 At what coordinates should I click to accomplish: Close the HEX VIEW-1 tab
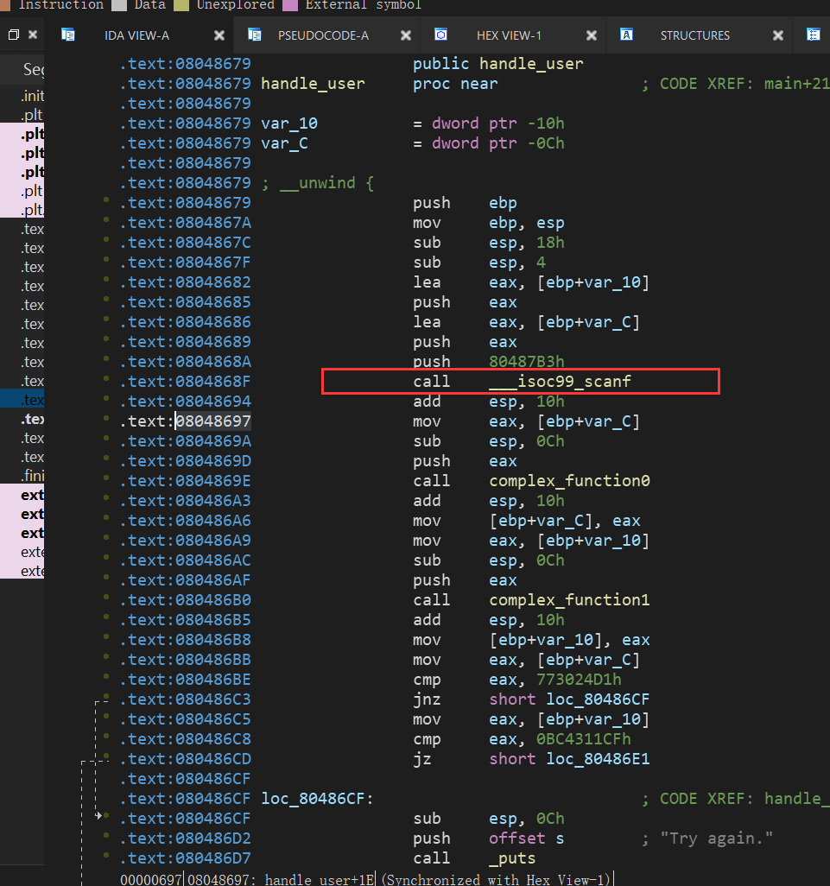(592, 35)
